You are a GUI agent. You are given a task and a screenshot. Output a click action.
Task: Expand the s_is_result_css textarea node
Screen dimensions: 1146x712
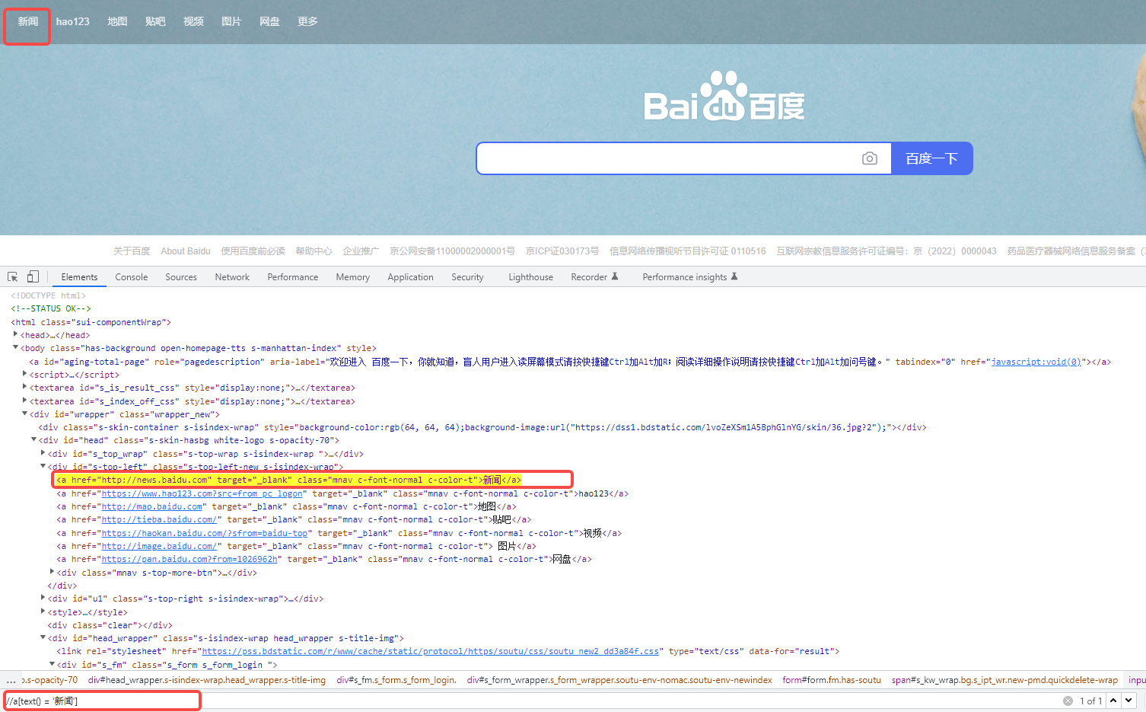(24, 387)
